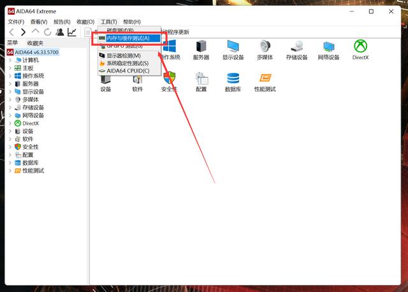
Task: Open the 报告(R) menu
Action: coord(62,22)
